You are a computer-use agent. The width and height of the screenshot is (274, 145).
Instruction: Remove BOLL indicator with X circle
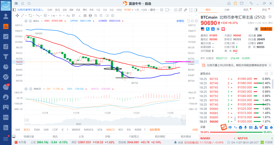pyautogui.click(x=30, y=21)
